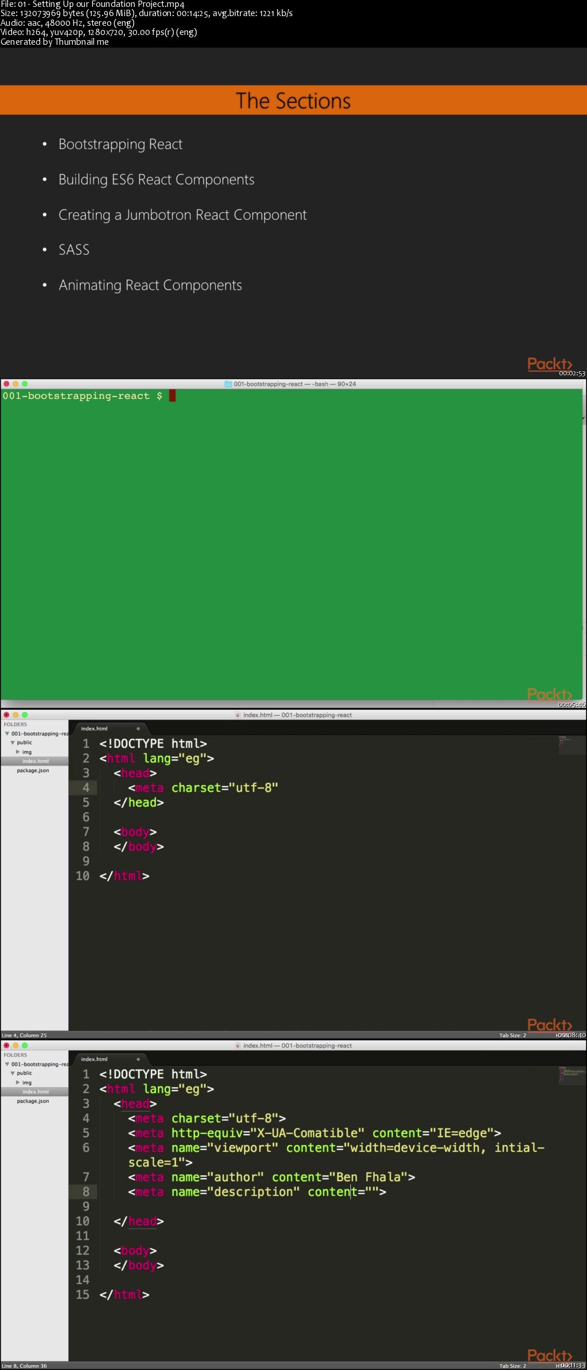Click the 'SASS' bullet on the slide
Image resolution: width=587 pixels, height=1370 pixels.
click(x=74, y=250)
